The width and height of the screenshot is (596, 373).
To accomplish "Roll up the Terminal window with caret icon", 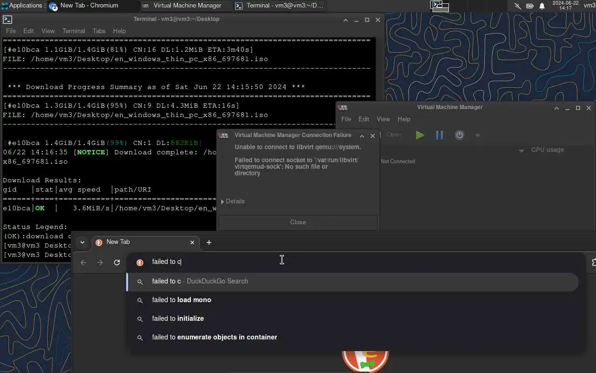I will click(x=345, y=20).
